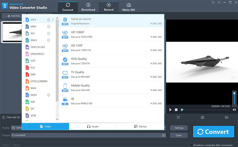The image size is (238, 147).
Task: Select ASF format
Action: 39,102
